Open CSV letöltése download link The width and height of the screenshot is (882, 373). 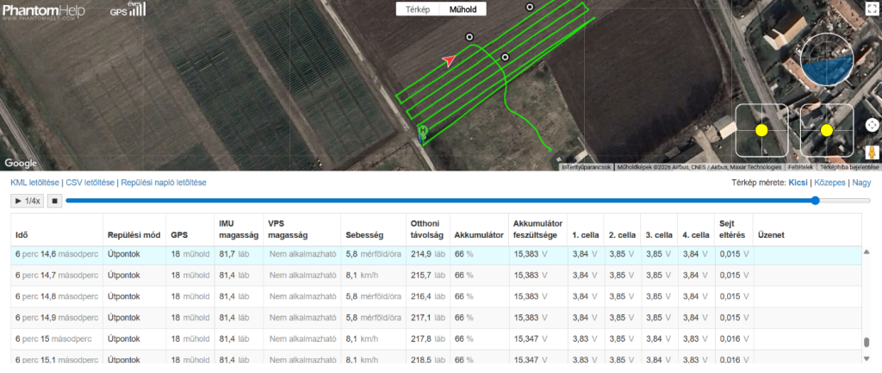[90, 183]
